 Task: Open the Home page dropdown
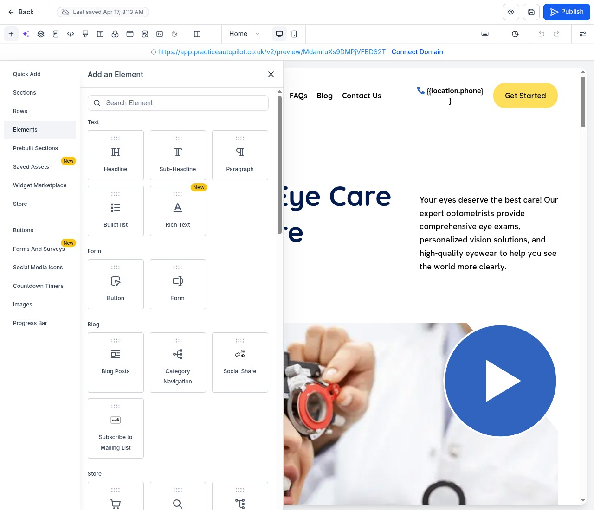245,34
